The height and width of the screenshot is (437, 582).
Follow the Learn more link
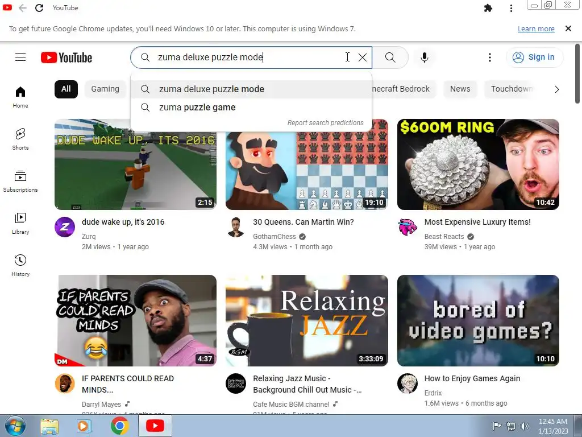click(x=536, y=28)
